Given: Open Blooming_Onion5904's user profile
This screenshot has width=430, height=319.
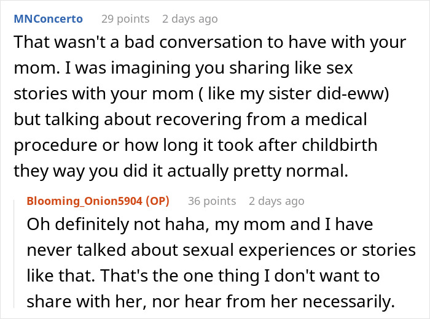Looking at the screenshot, I should (x=85, y=201).
